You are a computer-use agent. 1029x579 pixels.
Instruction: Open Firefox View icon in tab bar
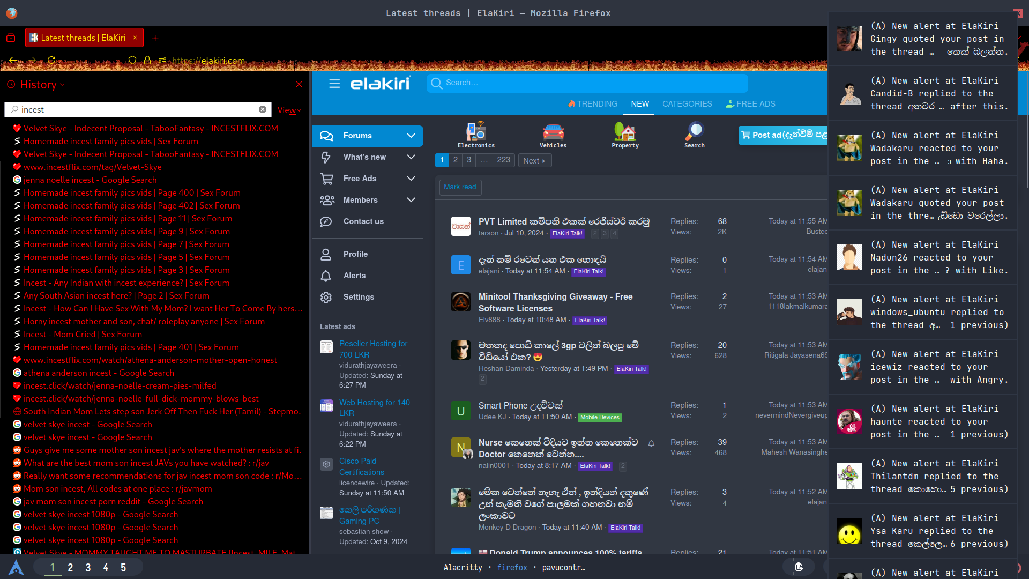coord(11,38)
